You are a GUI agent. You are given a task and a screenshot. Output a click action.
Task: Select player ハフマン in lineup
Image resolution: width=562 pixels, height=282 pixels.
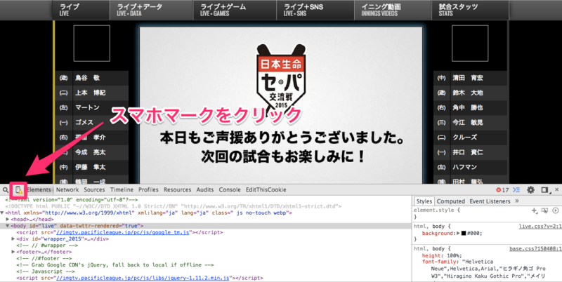click(x=470, y=167)
